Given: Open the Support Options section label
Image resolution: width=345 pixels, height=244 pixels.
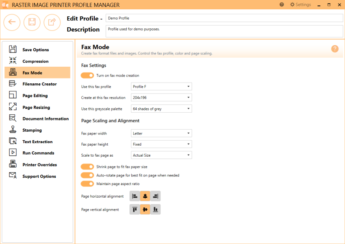Looking at the screenshot, I should [x=39, y=176].
